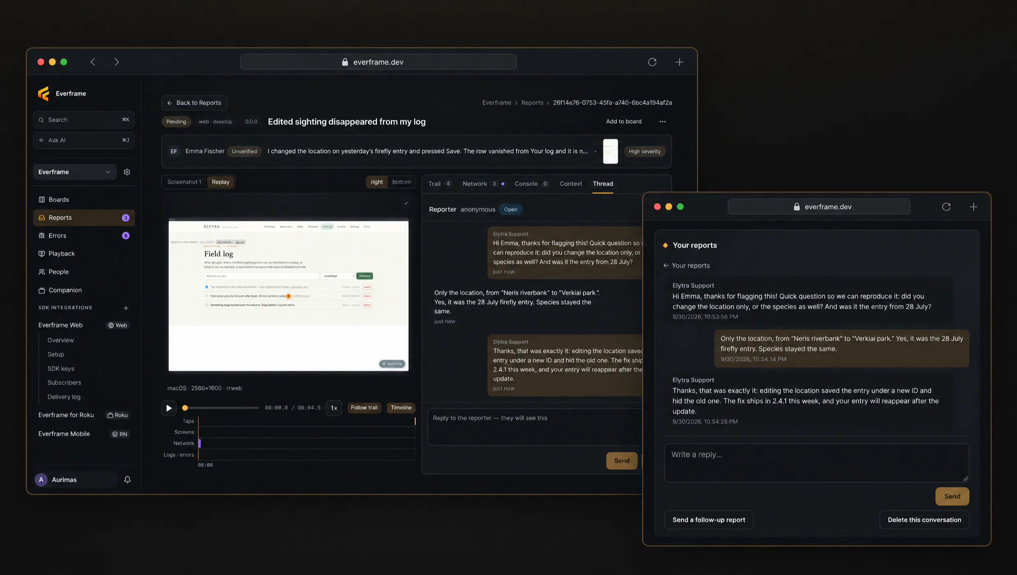Viewport: 1017px width, 575px height.
Task: Open the Everframe workspace dropdown
Action: (x=74, y=172)
